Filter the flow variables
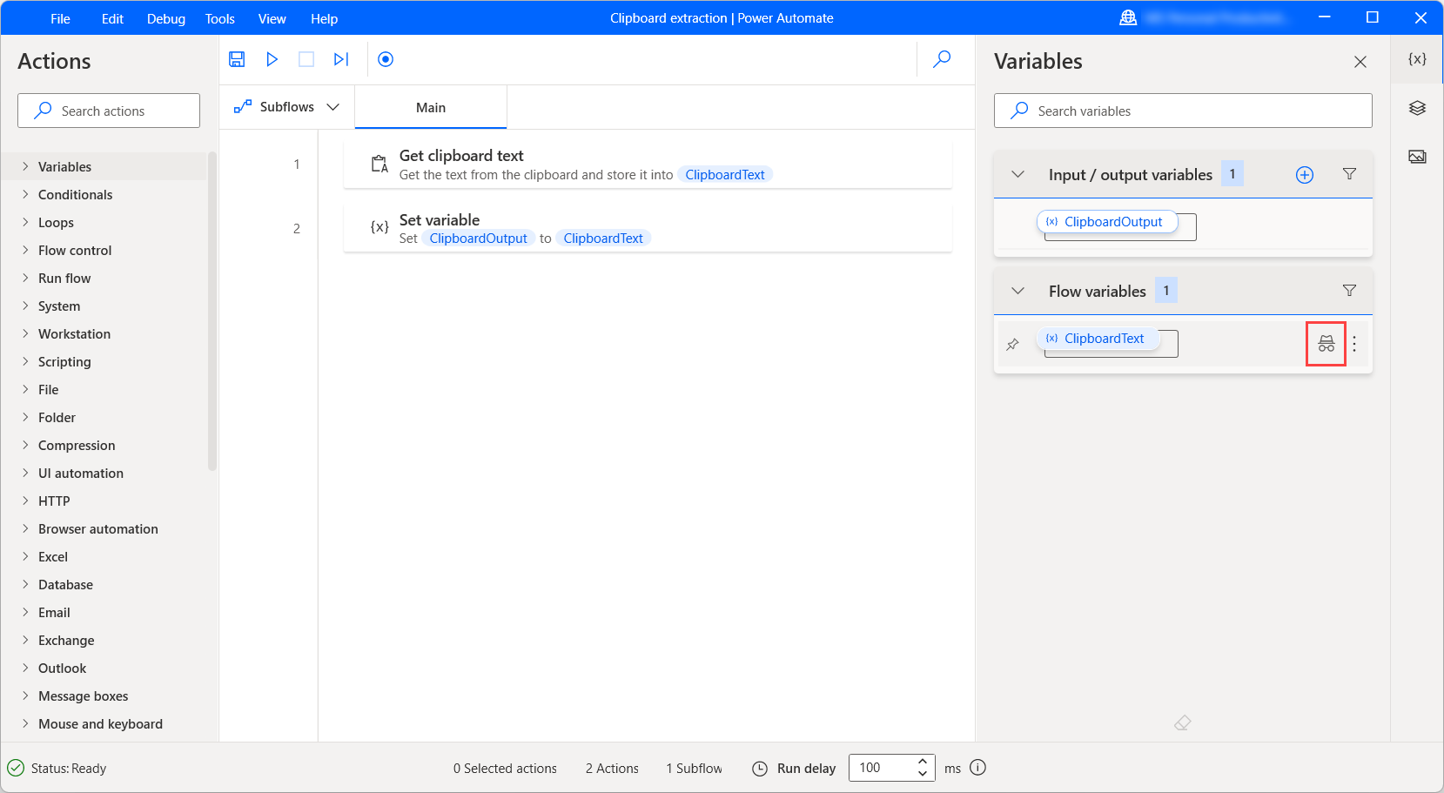This screenshot has width=1444, height=793. click(1349, 291)
